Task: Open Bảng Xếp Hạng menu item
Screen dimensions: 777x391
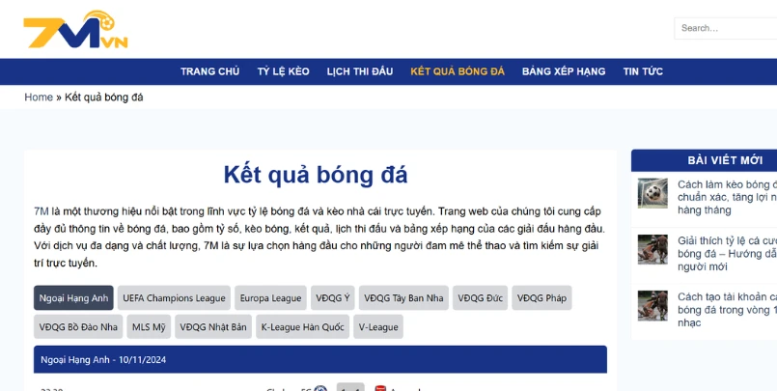Action: tap(564, 71)
